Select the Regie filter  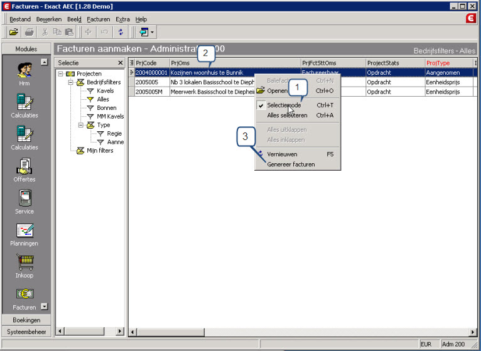tap(114, 134)
